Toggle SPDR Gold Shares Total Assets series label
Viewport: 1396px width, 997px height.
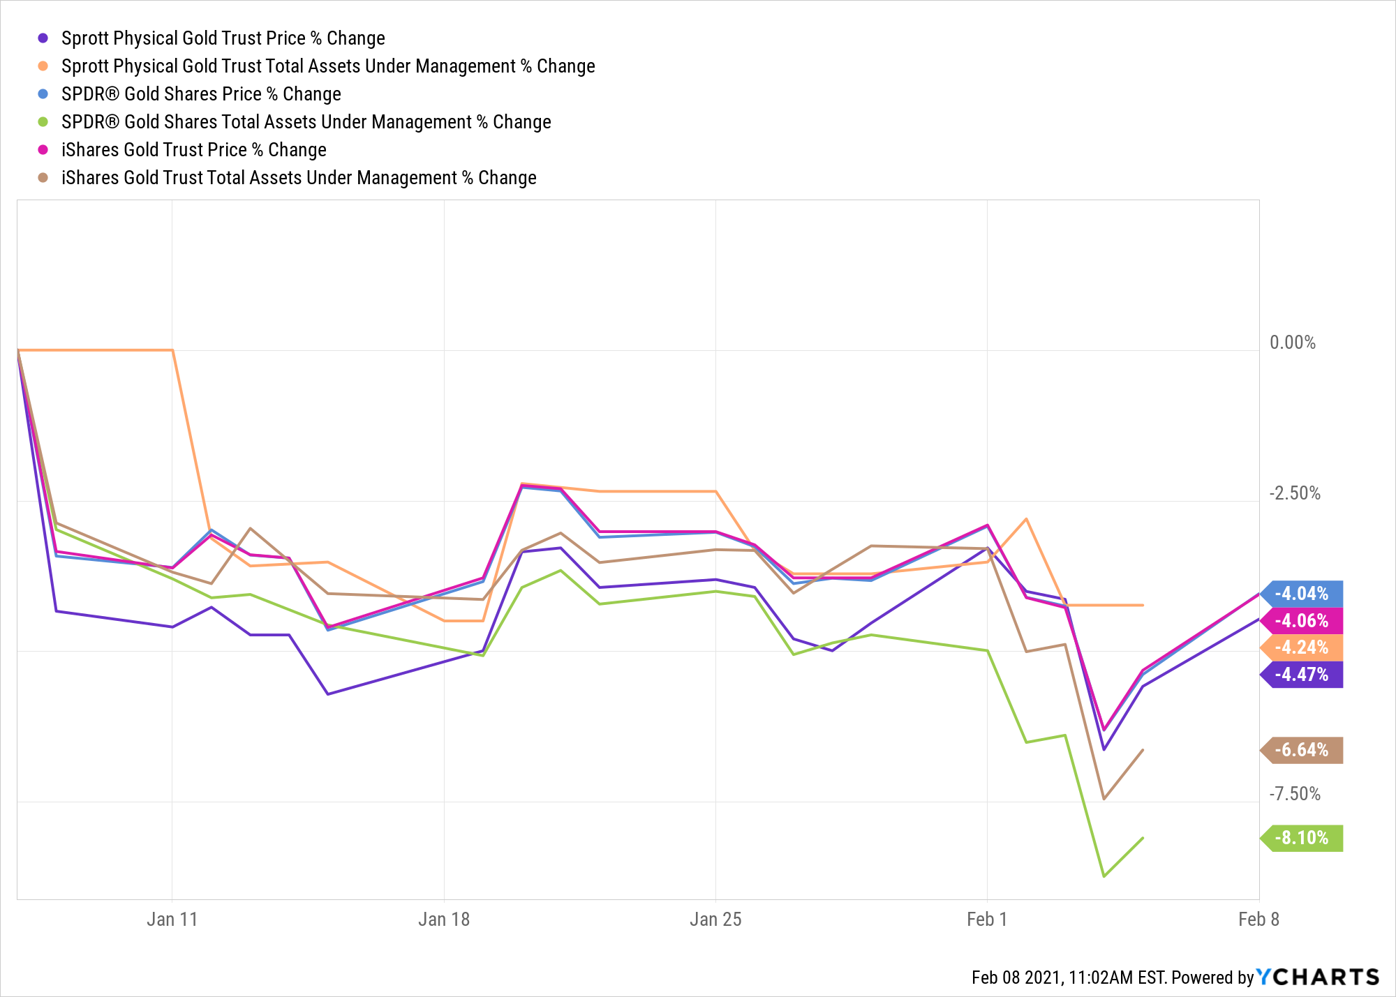click(x=306, y=122)
